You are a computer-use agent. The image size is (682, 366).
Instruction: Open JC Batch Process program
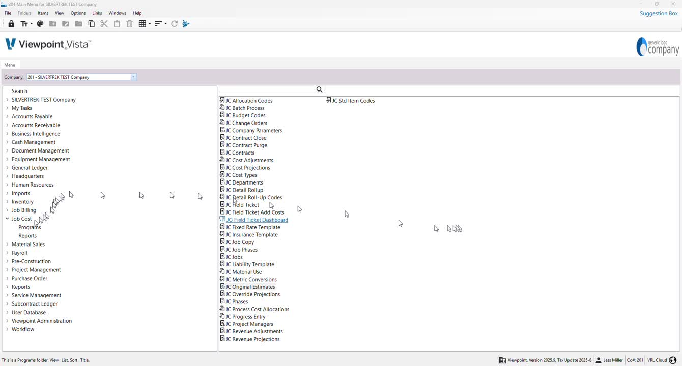pos(245,108)
